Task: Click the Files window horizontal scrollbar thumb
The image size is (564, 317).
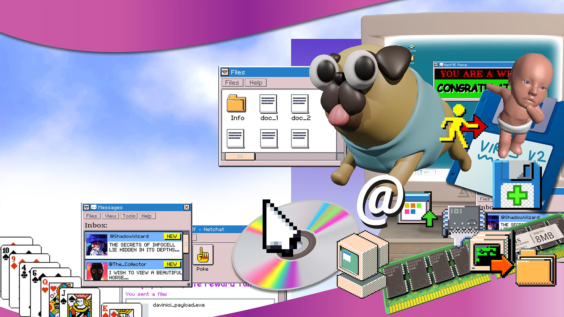Action: pos(240,156)
